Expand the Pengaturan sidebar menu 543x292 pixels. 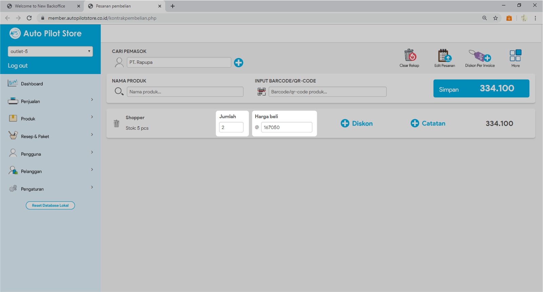50,189
